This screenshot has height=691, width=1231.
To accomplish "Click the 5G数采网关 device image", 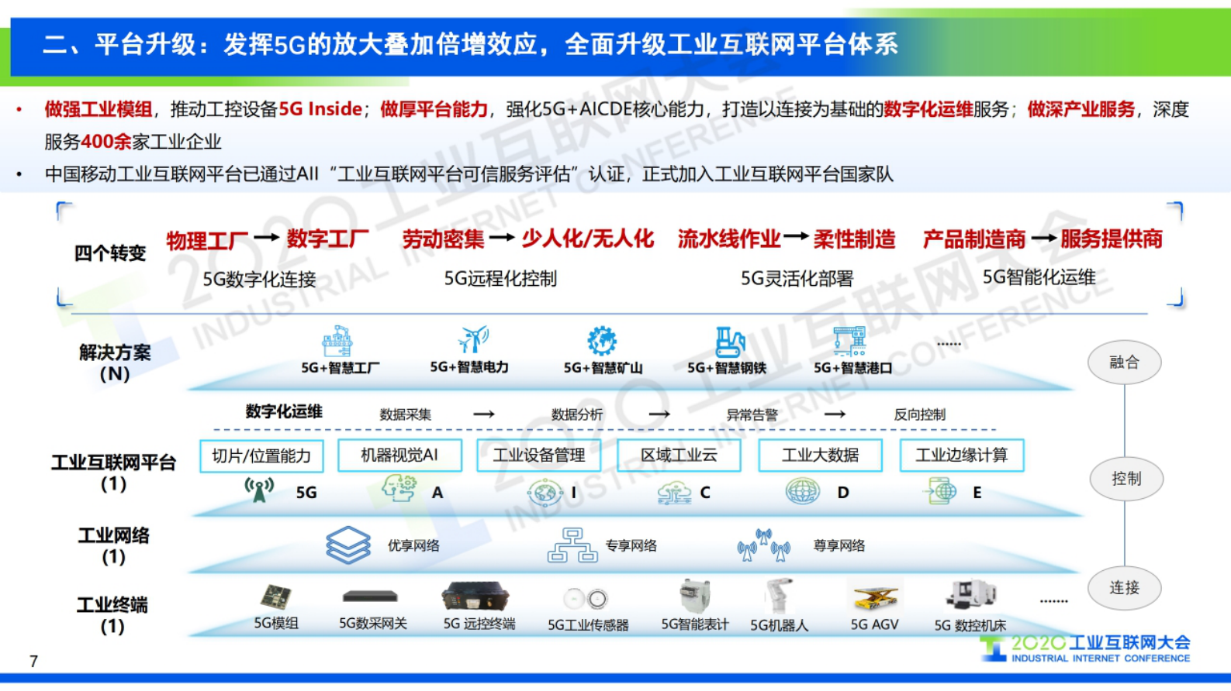I will tap(370, 596).
